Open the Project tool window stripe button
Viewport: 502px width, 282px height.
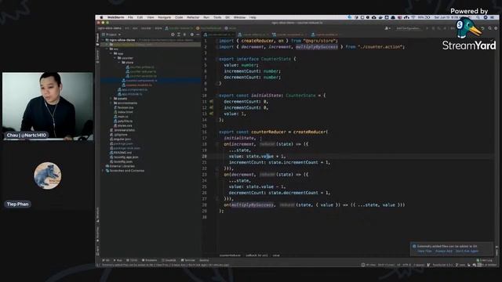click(97, 38)
